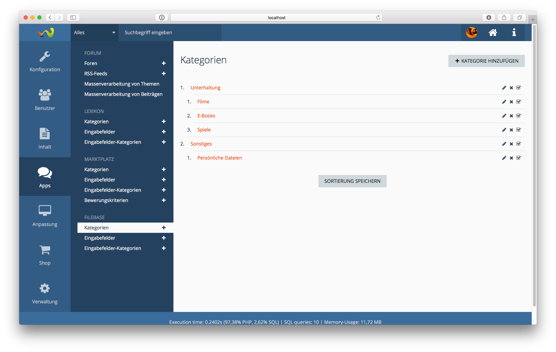Click Sortierung speichern button
The width and height of the screenshot is (556, 352).
pos(352,181)
